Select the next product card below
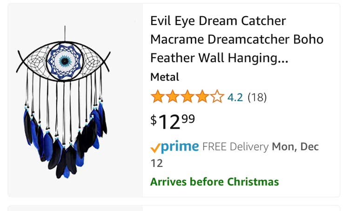 pos(174,208)
